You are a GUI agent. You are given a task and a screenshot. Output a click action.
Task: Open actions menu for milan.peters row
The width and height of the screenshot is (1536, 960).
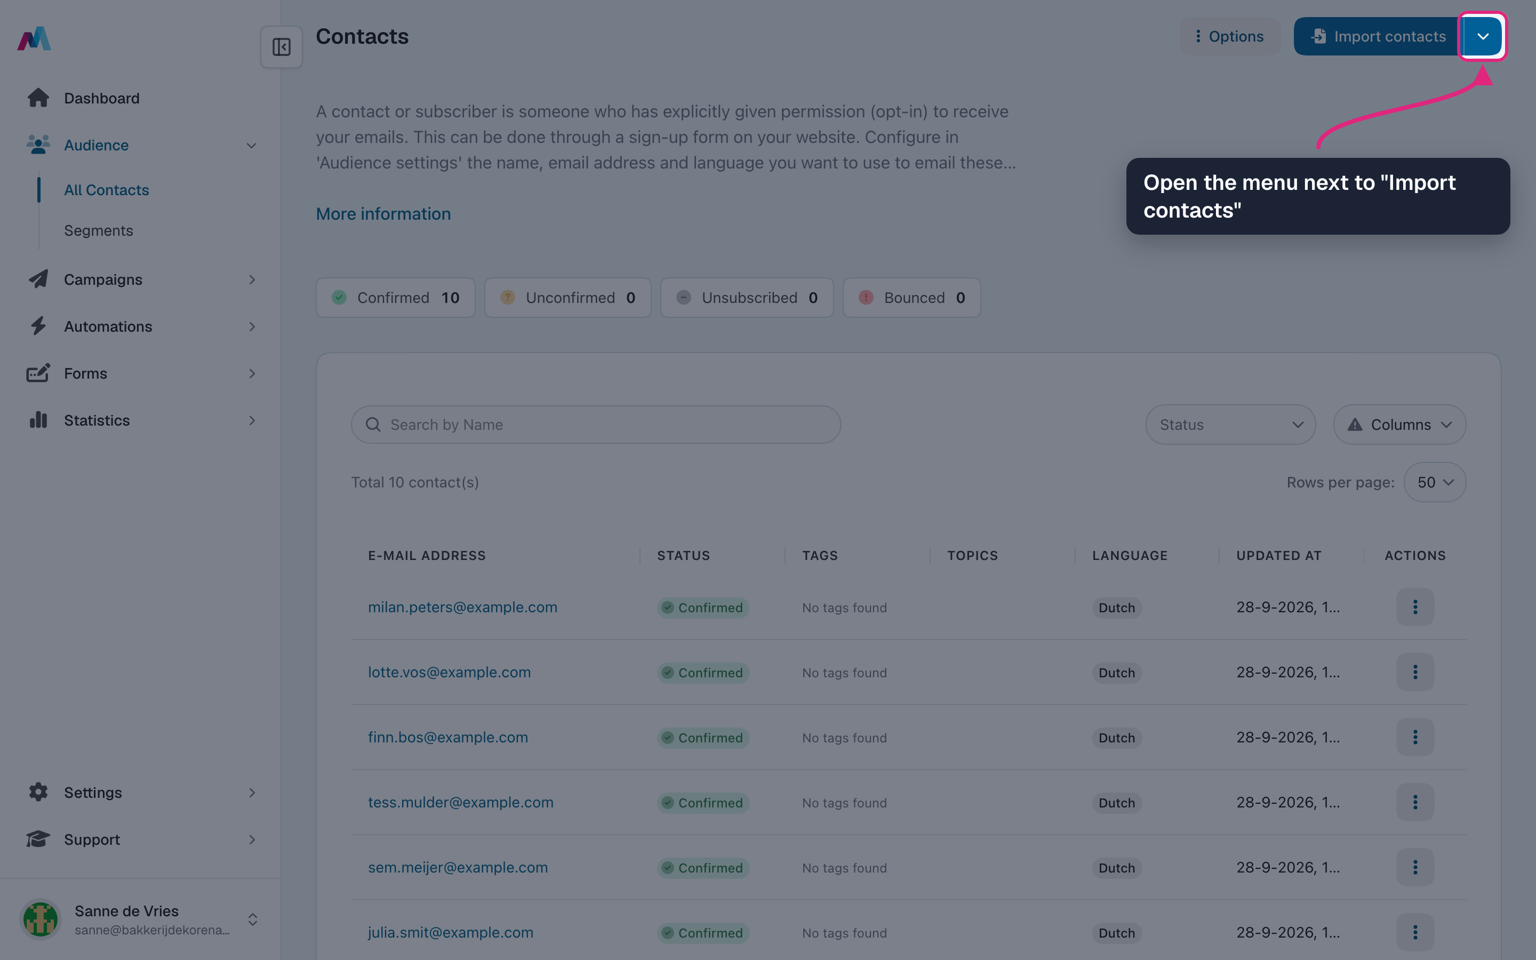1415,607
